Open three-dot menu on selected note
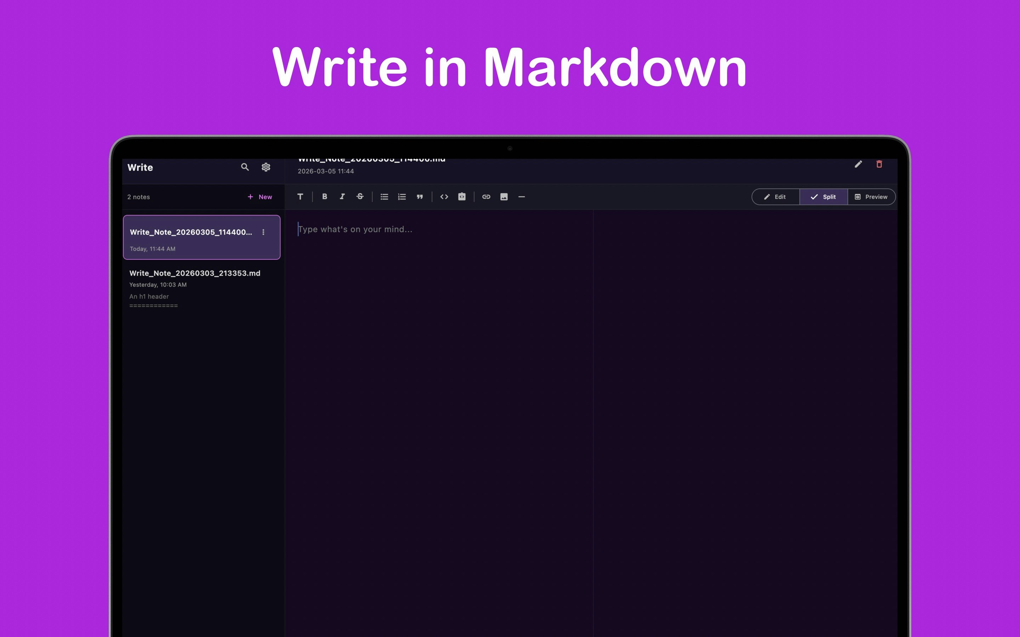1020x637 pixels. 263,232
